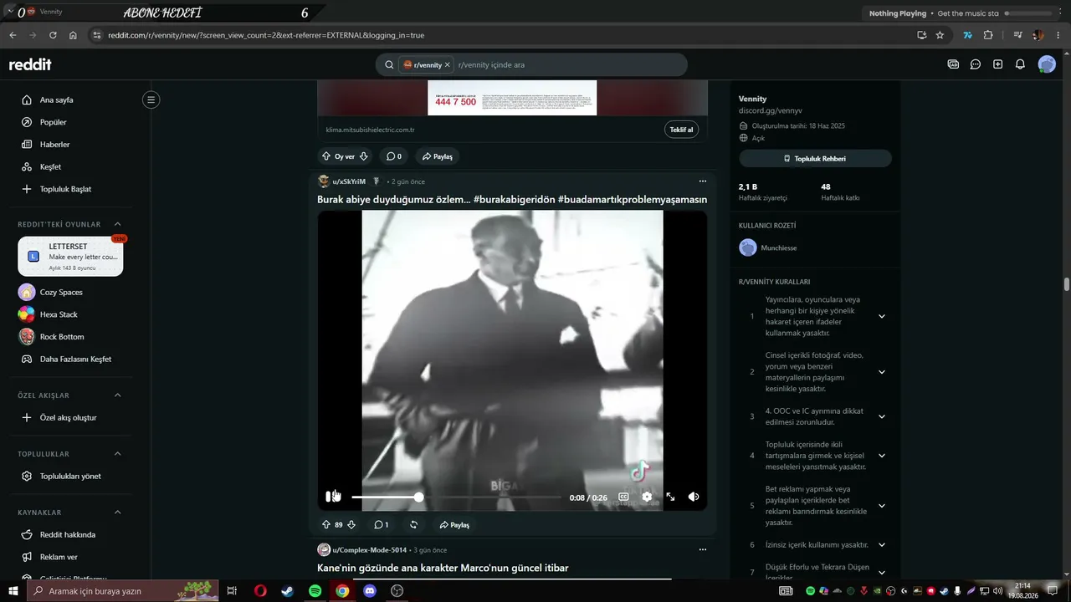Open the advertise icon in Reddit header
The height and width of the screenshot is (602, 1071).
click(953, 64)
